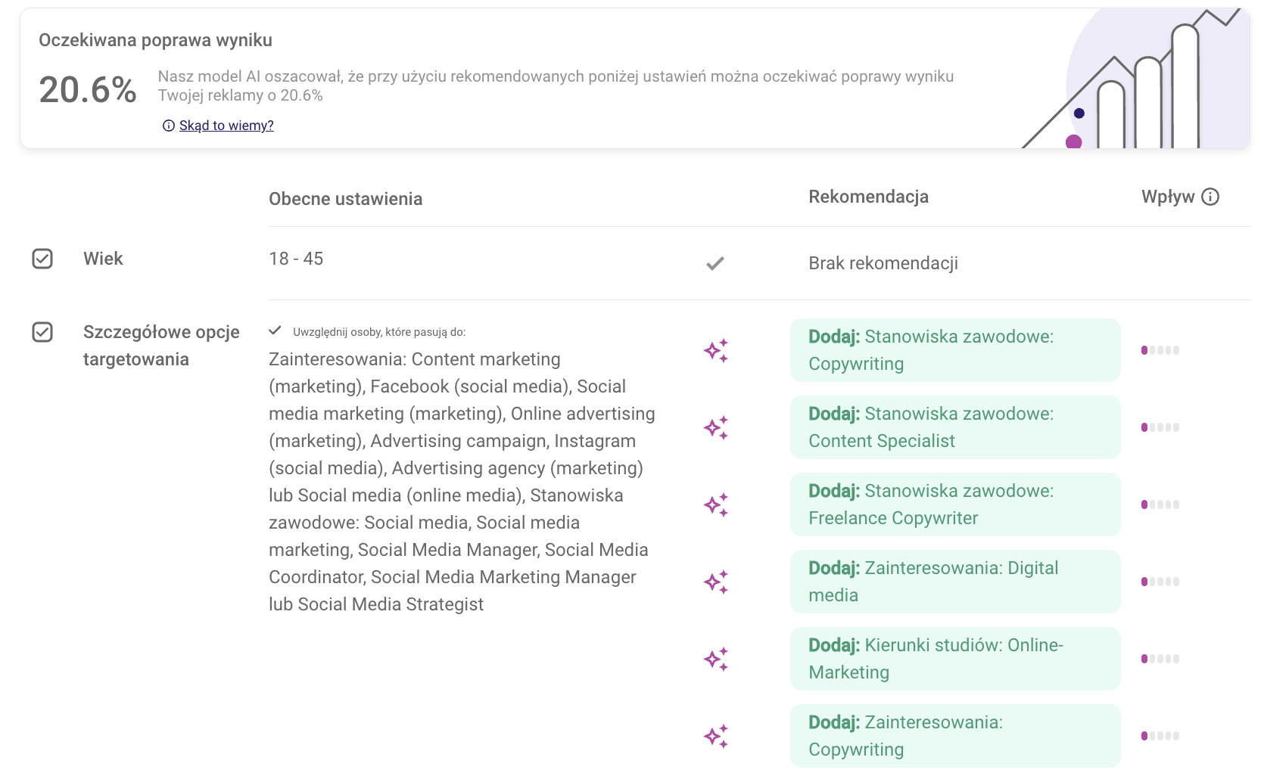Click the gray checkmark in Wiek row

pos(715,264)
